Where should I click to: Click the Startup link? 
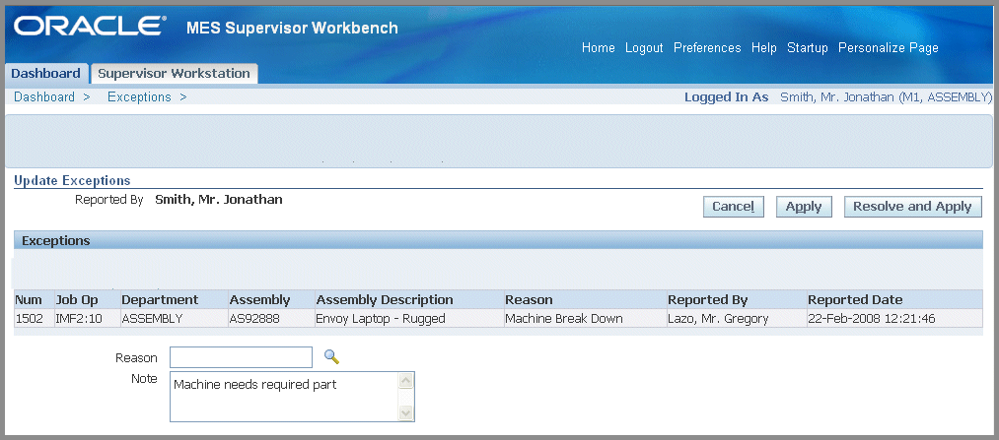point(808,47)
